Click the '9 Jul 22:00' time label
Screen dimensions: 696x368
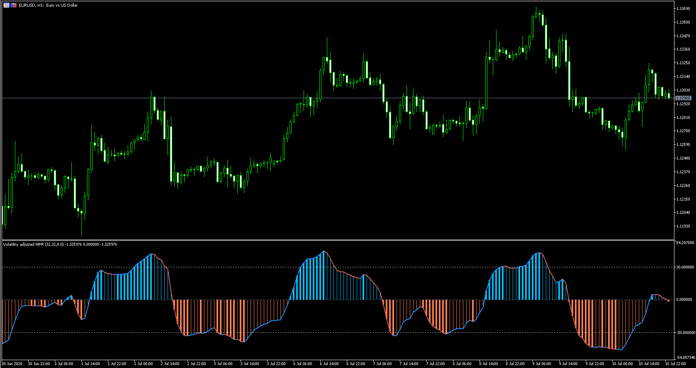coord(595,364)
